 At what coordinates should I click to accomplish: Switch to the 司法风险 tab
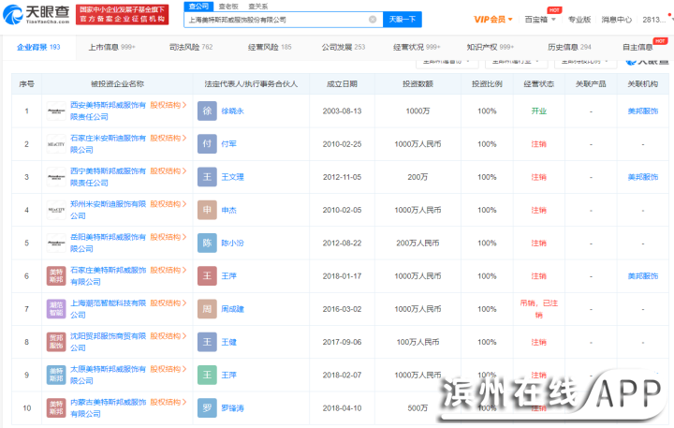191,46
